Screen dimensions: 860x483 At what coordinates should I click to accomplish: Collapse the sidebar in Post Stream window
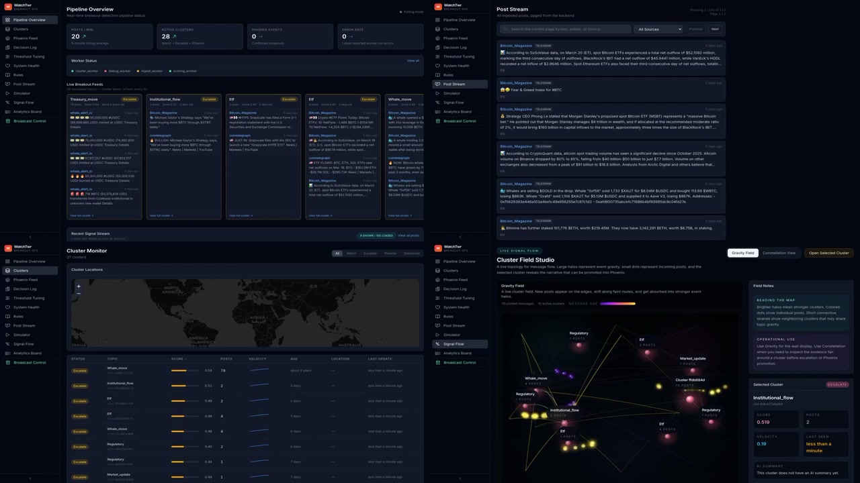pyautogui.click(x=460, y=236)
